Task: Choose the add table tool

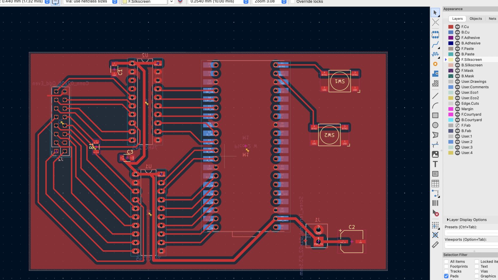Action: [x=435, y=184]
